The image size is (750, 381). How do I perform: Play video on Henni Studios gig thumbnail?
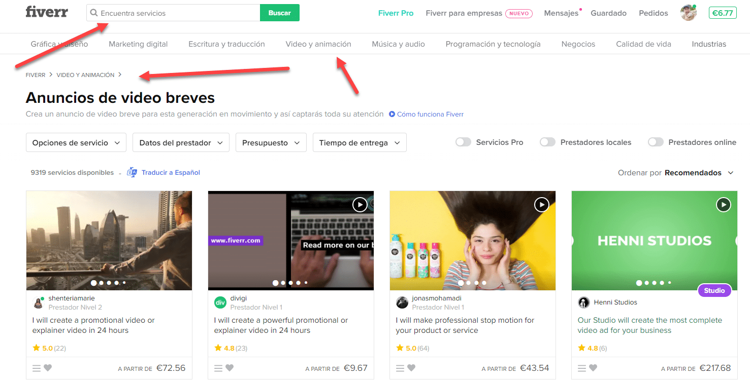(723, 205)
